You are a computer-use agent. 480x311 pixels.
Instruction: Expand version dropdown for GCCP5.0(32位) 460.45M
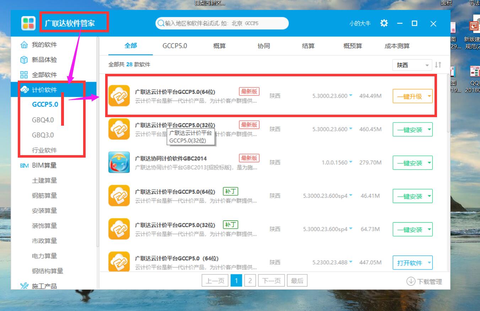click(351, 129)
